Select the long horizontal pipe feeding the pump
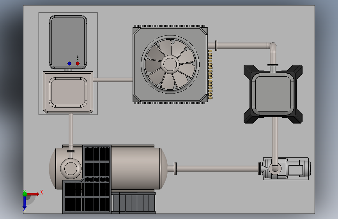The image size is (338, 219). coord(217,169)
